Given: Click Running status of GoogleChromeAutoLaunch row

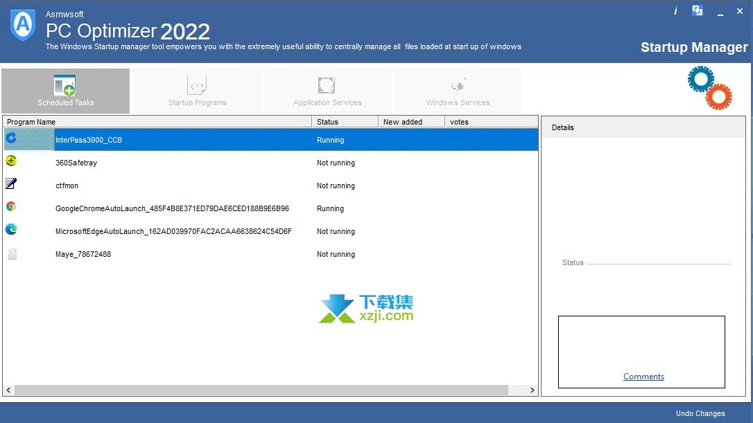Looking at the screenshot, I should coord(331,208).
